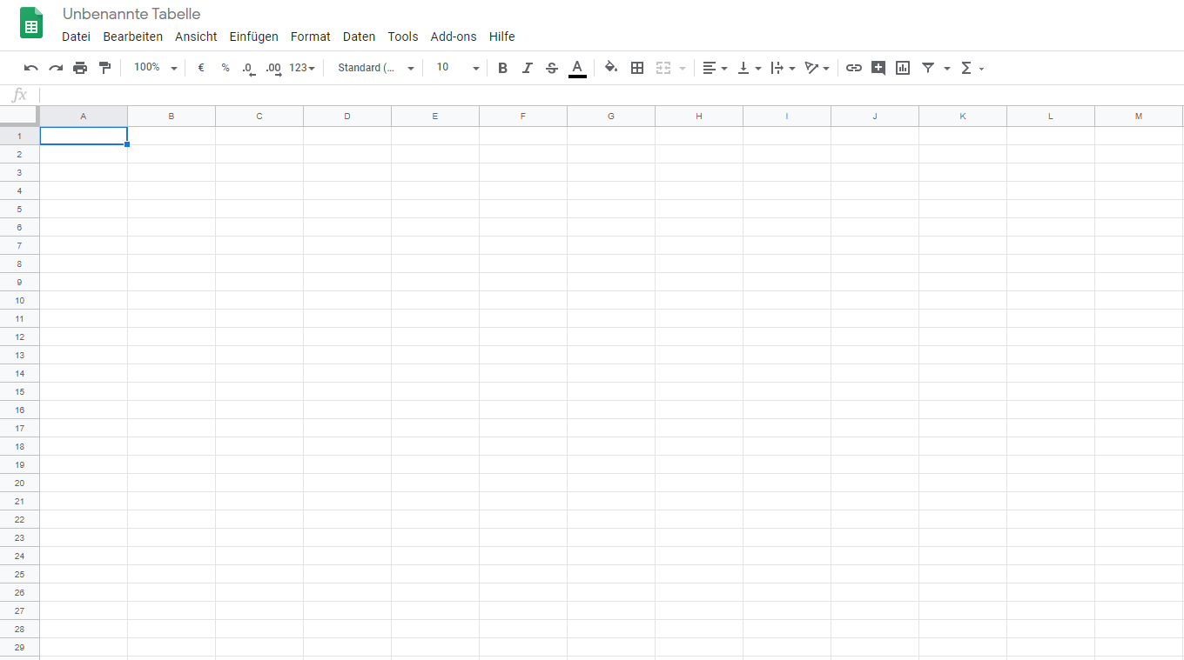Select row 1 header

(x=19, y=136)
